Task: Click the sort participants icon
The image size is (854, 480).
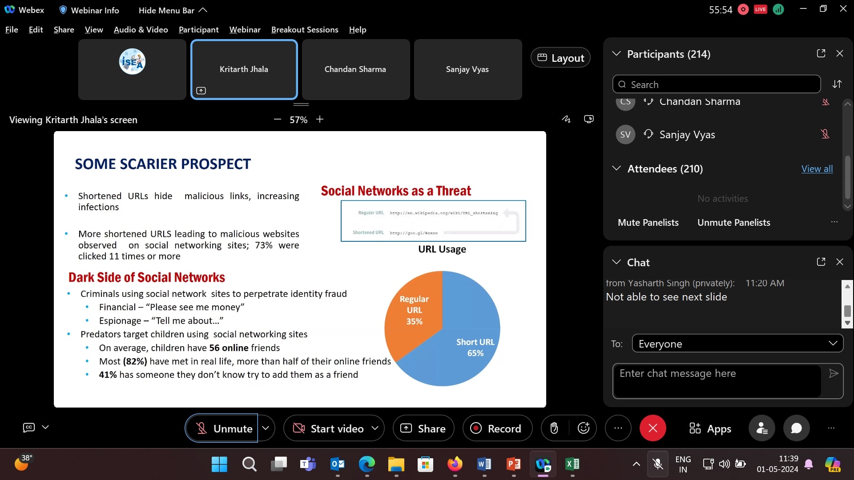Action: pyautogui.click(x=837, y=84)
